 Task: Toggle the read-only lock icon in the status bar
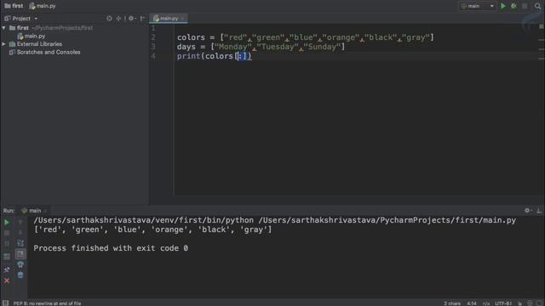coord(520,303)
